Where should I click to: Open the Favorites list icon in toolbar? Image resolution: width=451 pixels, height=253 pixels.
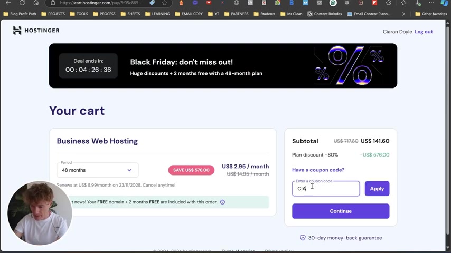pyautogui.click(x=404, y=3)
